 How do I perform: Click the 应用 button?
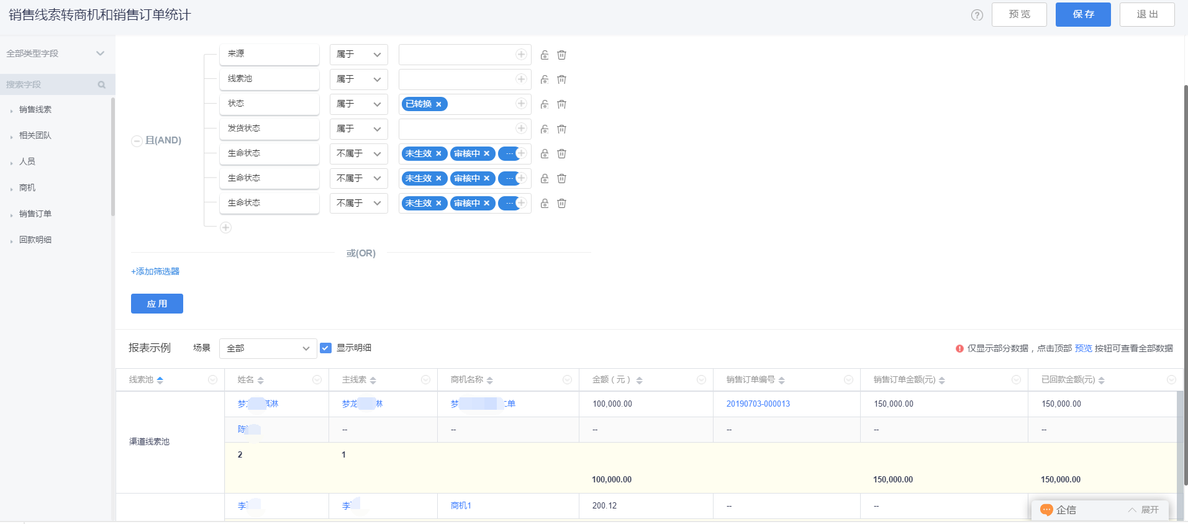coord(157,304)
